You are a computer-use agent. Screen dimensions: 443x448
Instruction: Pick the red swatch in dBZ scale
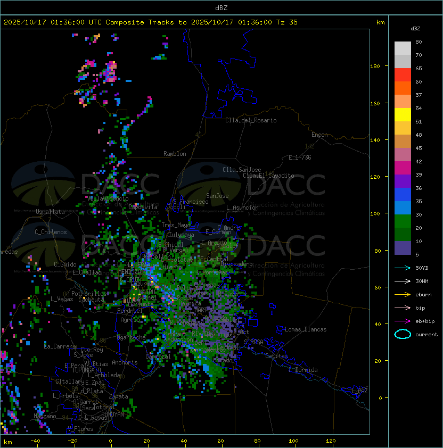[403, 75]
